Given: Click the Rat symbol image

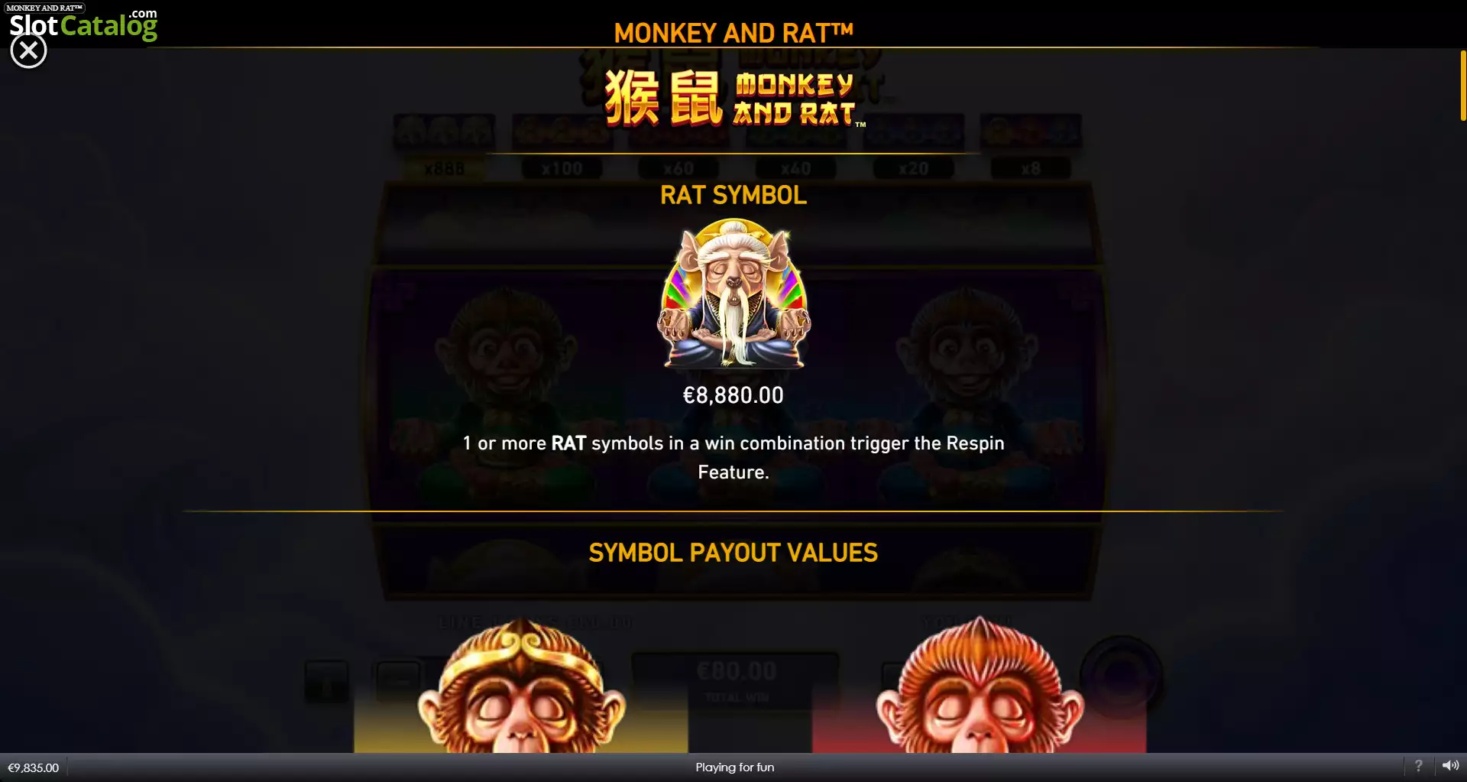Looking at the screenshot, I should 733,294.
